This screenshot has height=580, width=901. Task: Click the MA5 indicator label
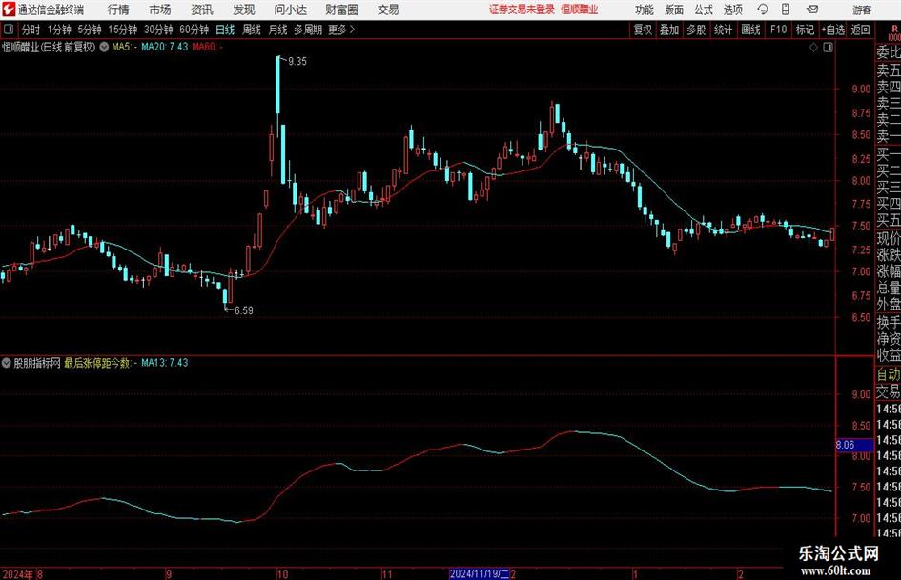pyautogui.click(x=124, y=47)
